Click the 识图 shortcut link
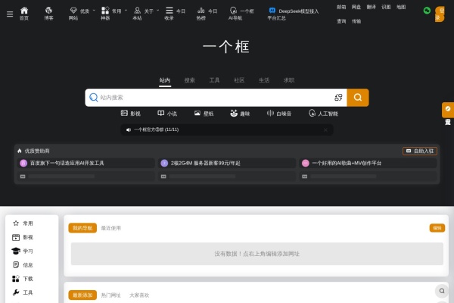The width and height of the screenshot is (454, 303). point(386,7)
